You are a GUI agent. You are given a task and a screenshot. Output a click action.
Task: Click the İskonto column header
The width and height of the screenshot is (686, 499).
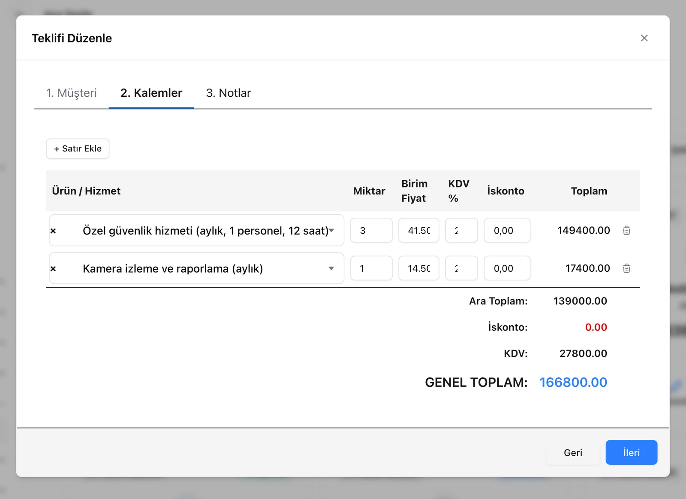click(505, 191)
